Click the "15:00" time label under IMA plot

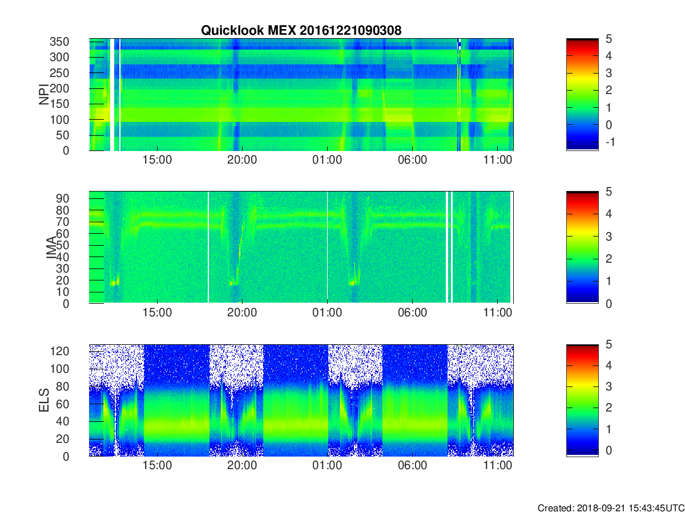(x=157, y=313)
